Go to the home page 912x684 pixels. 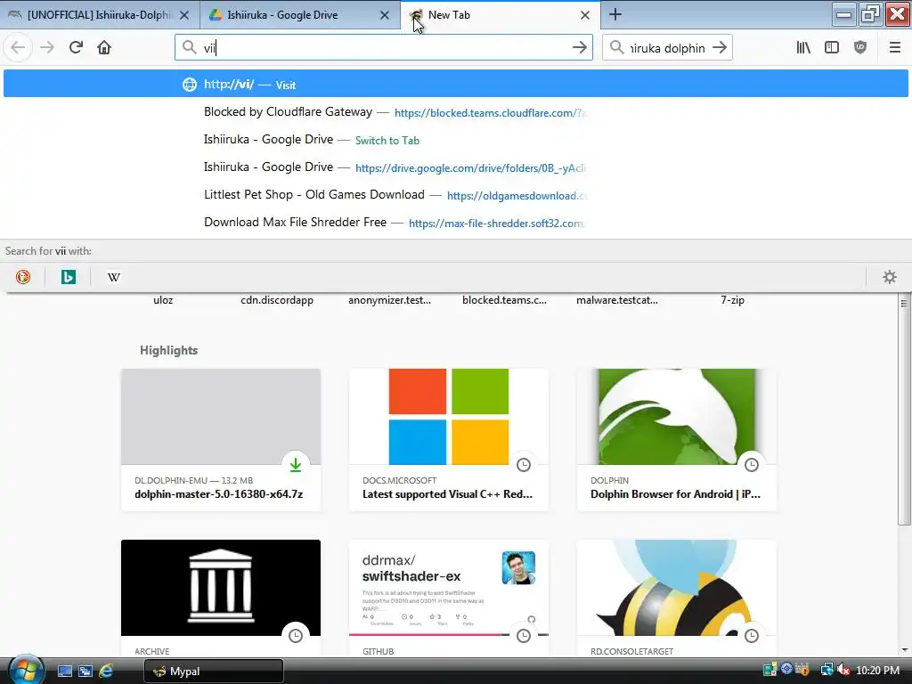104,47
